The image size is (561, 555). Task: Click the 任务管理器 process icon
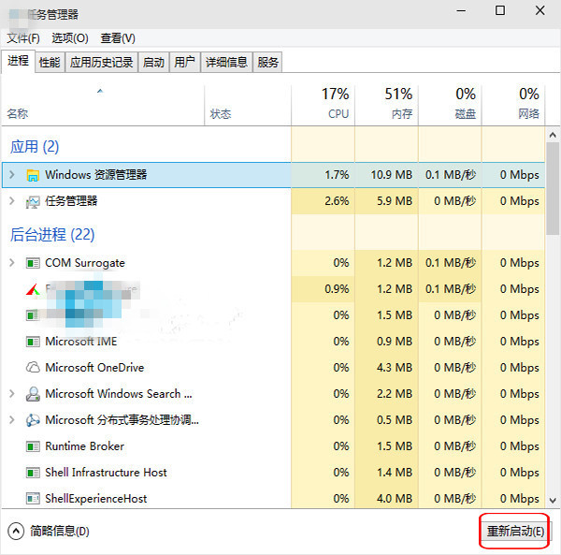[33, 201]
